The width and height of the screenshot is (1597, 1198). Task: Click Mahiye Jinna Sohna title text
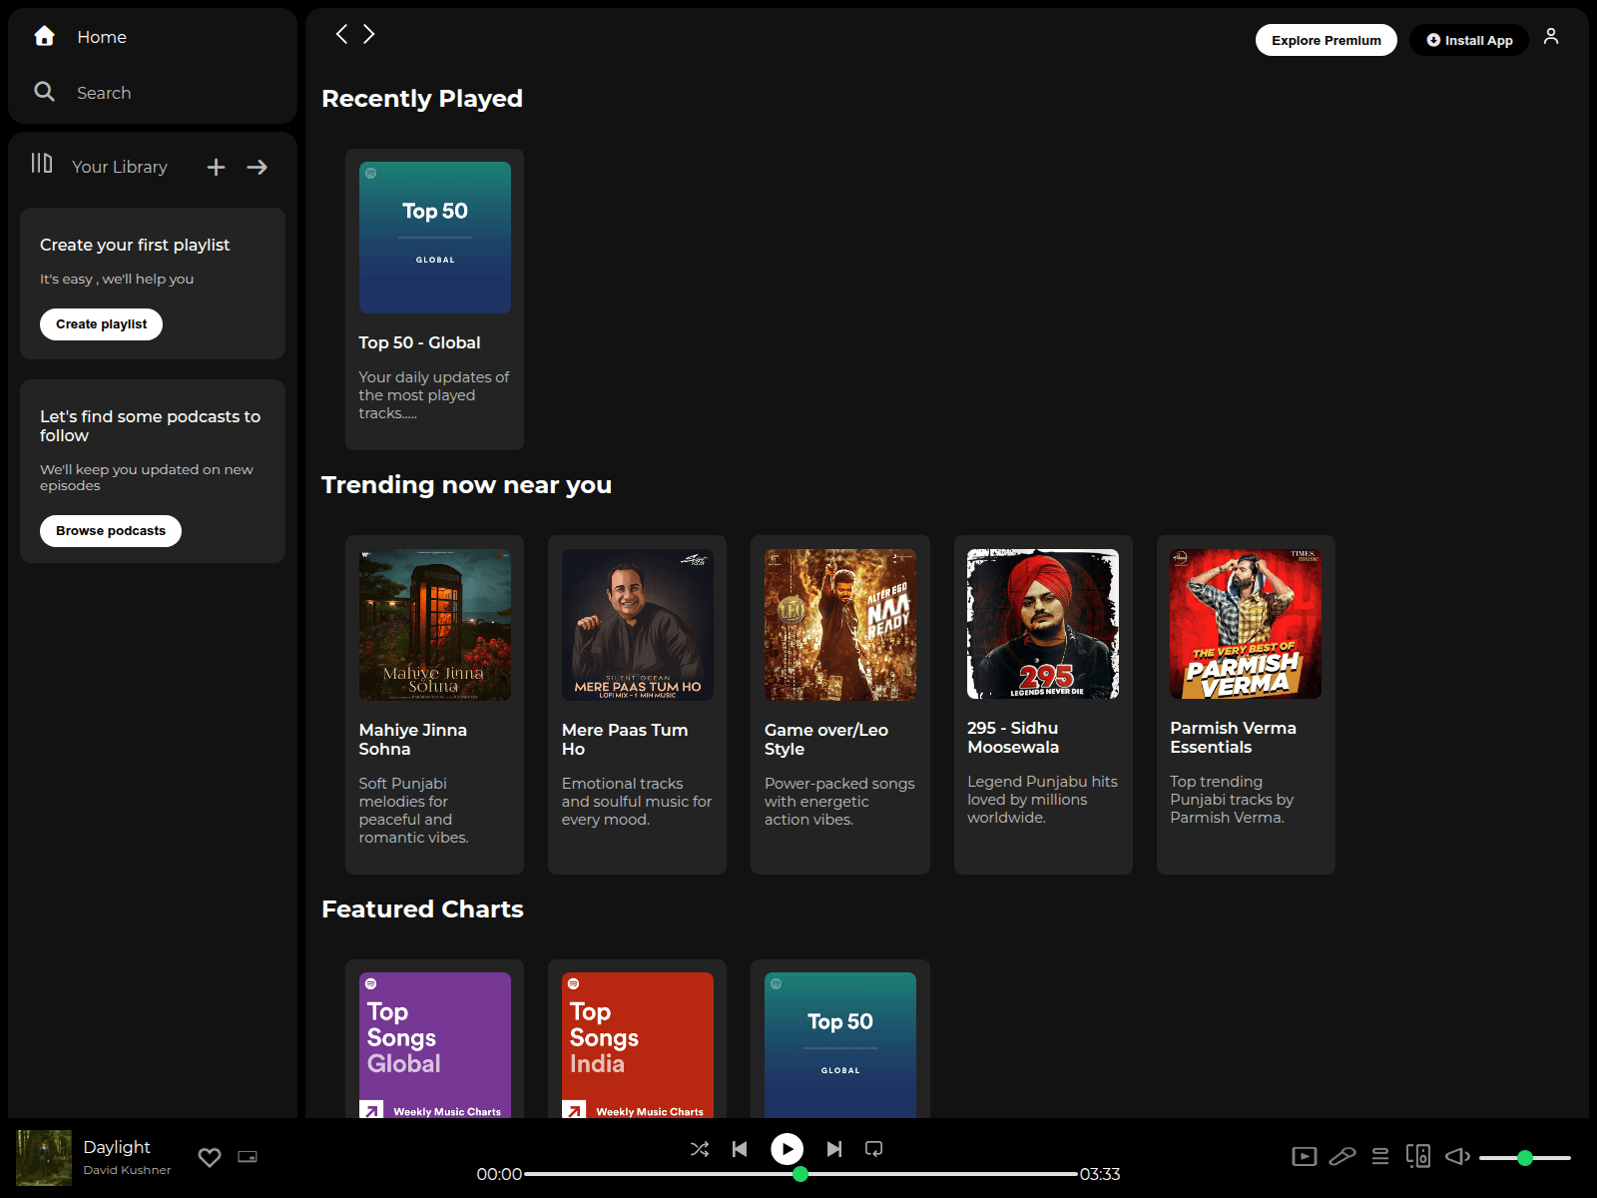[413, 740]
